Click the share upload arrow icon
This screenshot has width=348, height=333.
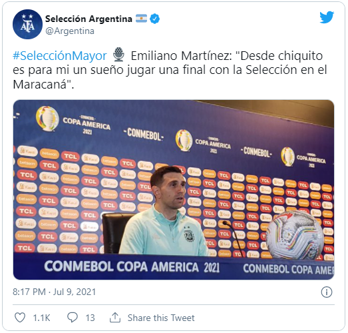click(115, 317)
